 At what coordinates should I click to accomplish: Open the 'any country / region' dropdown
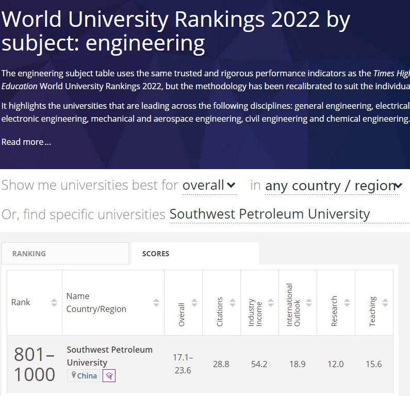[x=333, y=186]
